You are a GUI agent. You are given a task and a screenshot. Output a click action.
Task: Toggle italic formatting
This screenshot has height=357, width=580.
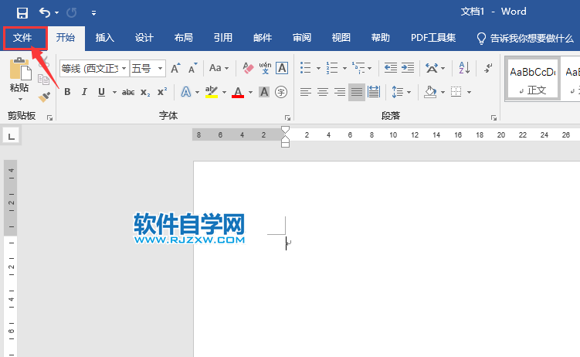pyautogui.click(x=84, y=92)
